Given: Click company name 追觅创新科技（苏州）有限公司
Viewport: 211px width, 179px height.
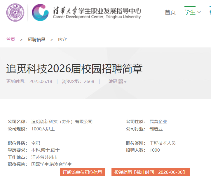Looking at the screenshot, I should click(62, 122).
